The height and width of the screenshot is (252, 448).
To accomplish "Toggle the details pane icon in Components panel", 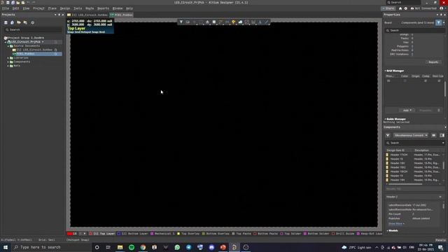I will 442,135.
